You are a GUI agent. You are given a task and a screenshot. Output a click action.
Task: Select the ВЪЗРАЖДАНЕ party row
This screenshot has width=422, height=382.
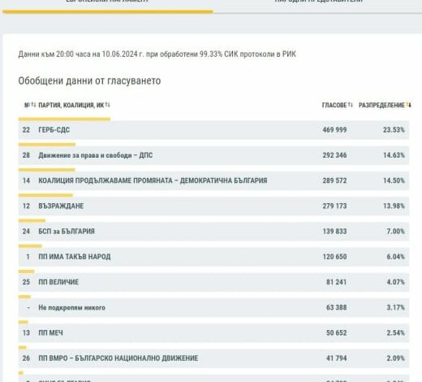(x=213, y=206)
